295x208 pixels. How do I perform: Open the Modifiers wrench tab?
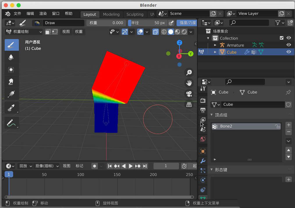click(x=203, y=161)
